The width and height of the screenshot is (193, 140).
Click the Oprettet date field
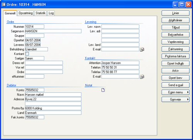pos(33,40)
